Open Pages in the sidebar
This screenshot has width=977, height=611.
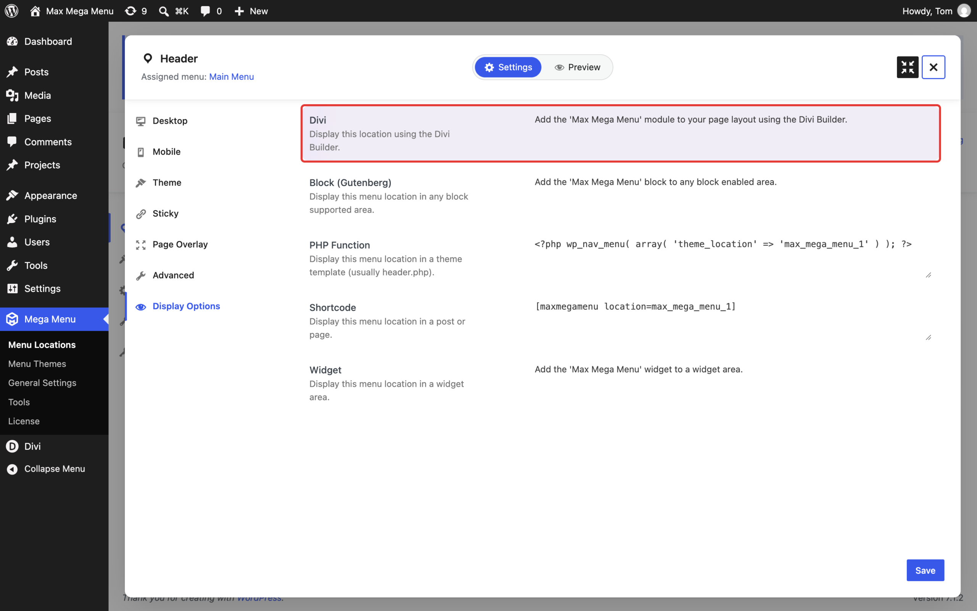pyautogui.click(x=54, y=118)
